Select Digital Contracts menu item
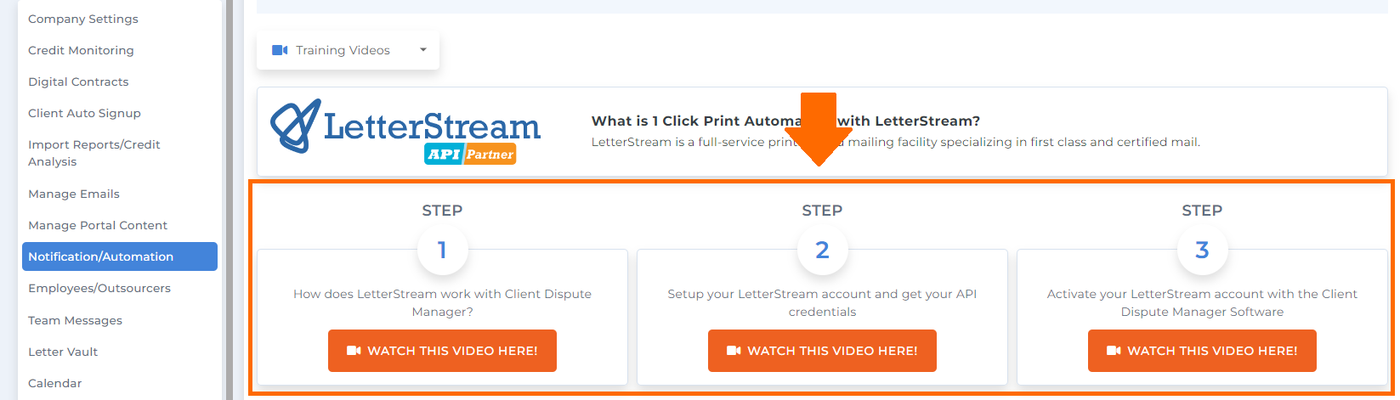Image resolution: width=1400 pixels, height=400 pixels. coord(78,82)
